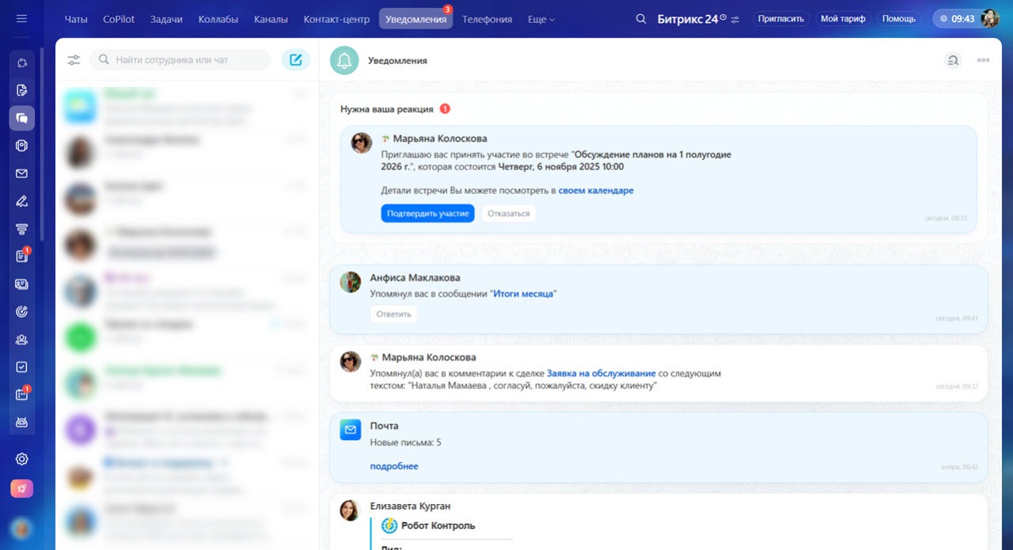Open the Mail icon in left sidebar
This screenshot has width=1013, height=550.
click(21, 173)
